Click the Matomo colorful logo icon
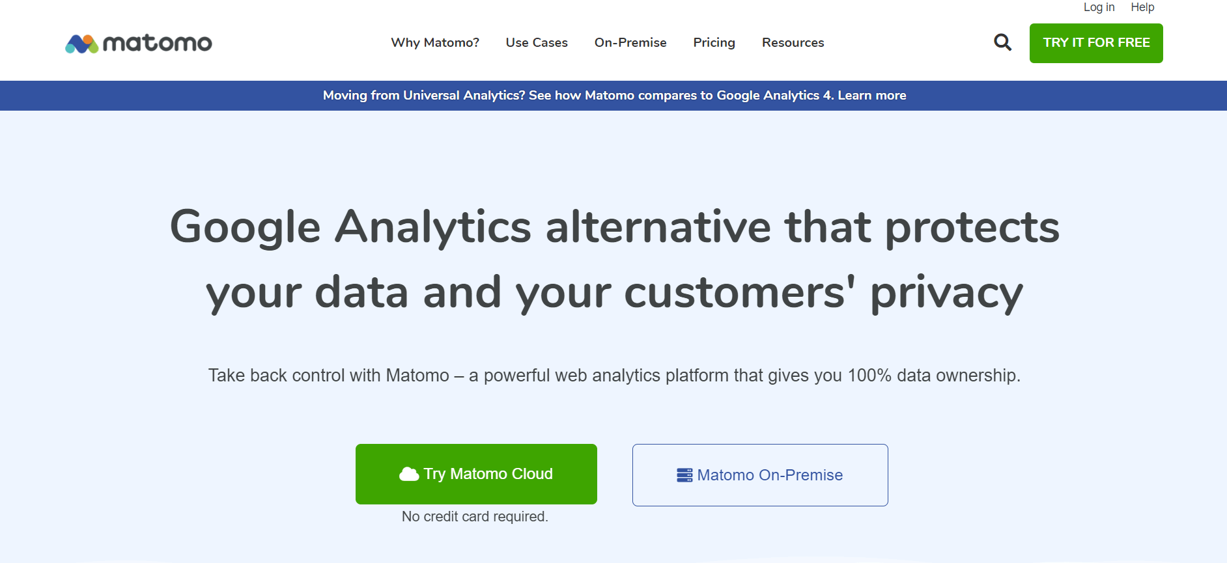 [81, 44]
